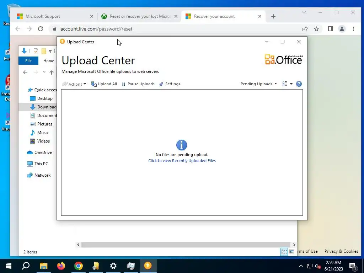Open the Customize Quick Access Toolbar dropdown
364x273 pixels.
coord(50,51)
